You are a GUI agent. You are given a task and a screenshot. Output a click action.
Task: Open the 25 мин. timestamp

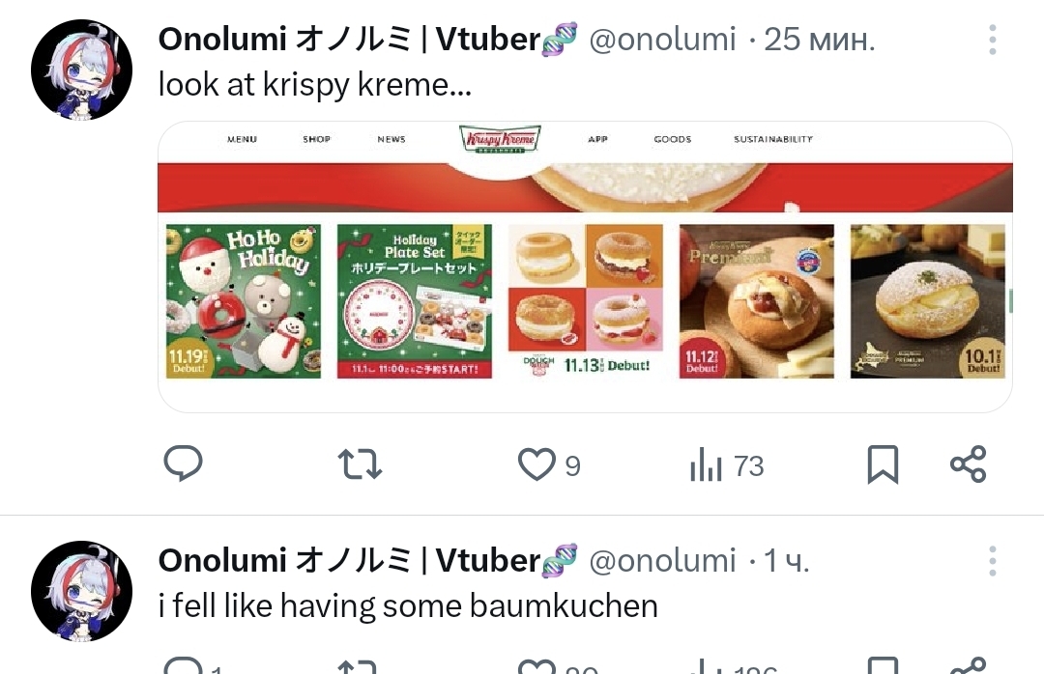[819, 40]
